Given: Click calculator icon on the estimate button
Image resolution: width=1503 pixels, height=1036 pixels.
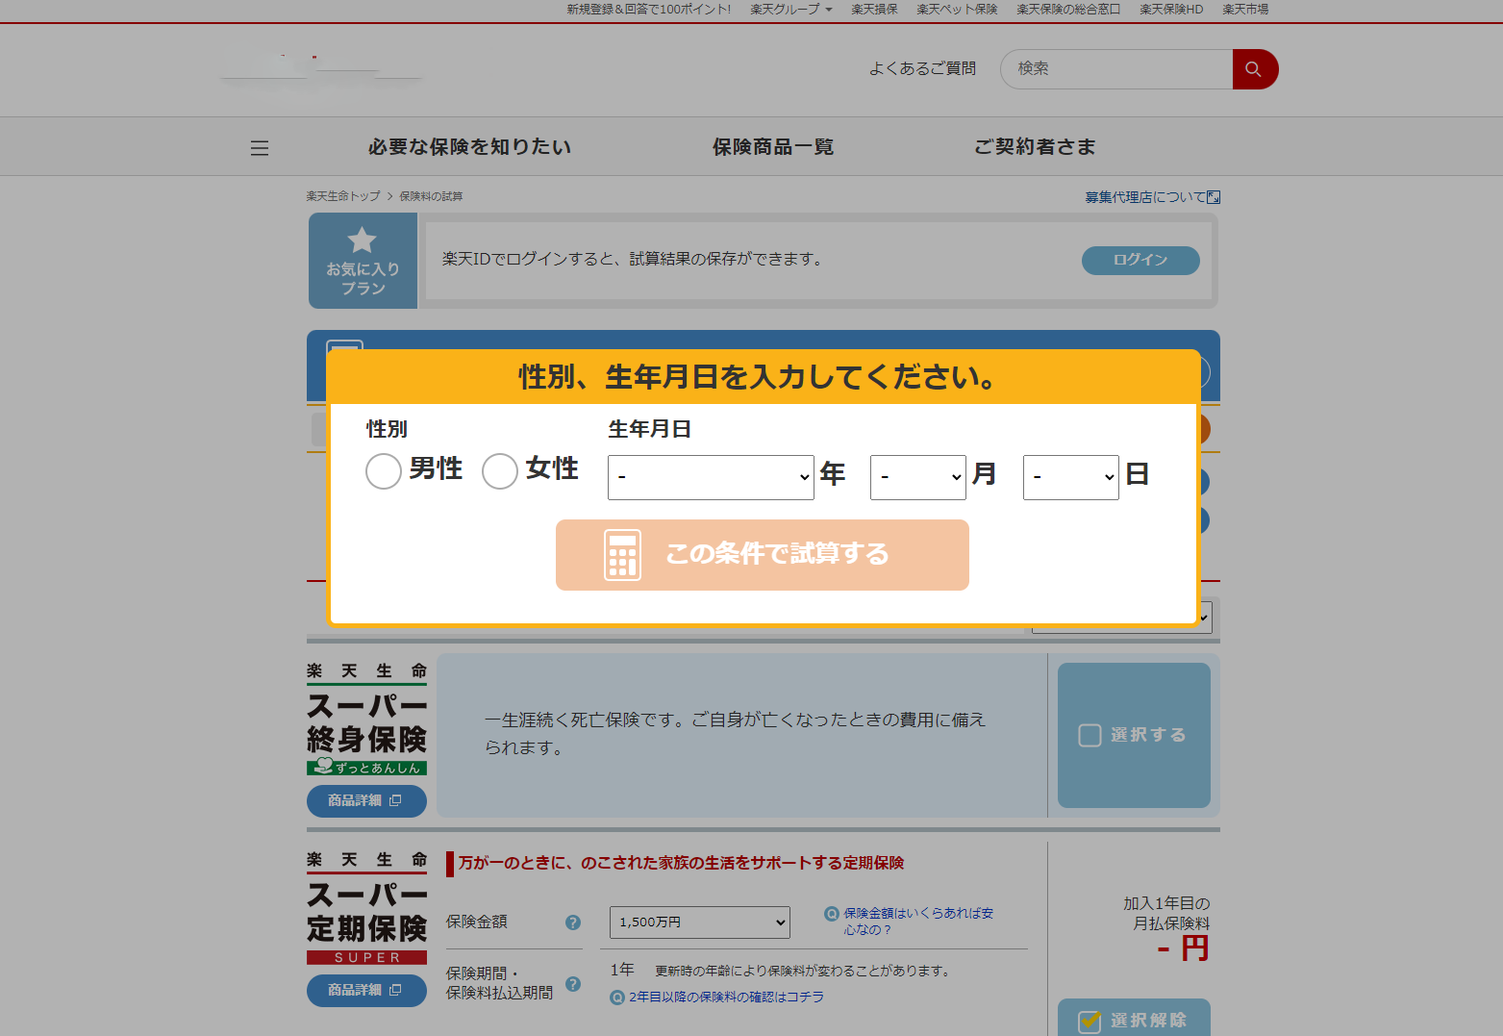Looking at the screenshot, I should [622, 555].
